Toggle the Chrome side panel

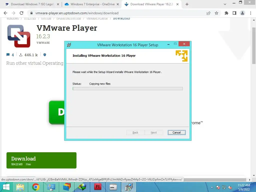(x=234, y=13)
